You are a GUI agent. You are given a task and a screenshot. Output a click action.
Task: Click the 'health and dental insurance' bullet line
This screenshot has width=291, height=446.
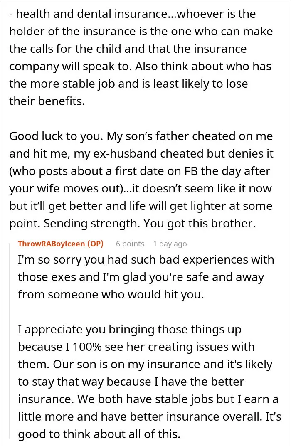133,14
